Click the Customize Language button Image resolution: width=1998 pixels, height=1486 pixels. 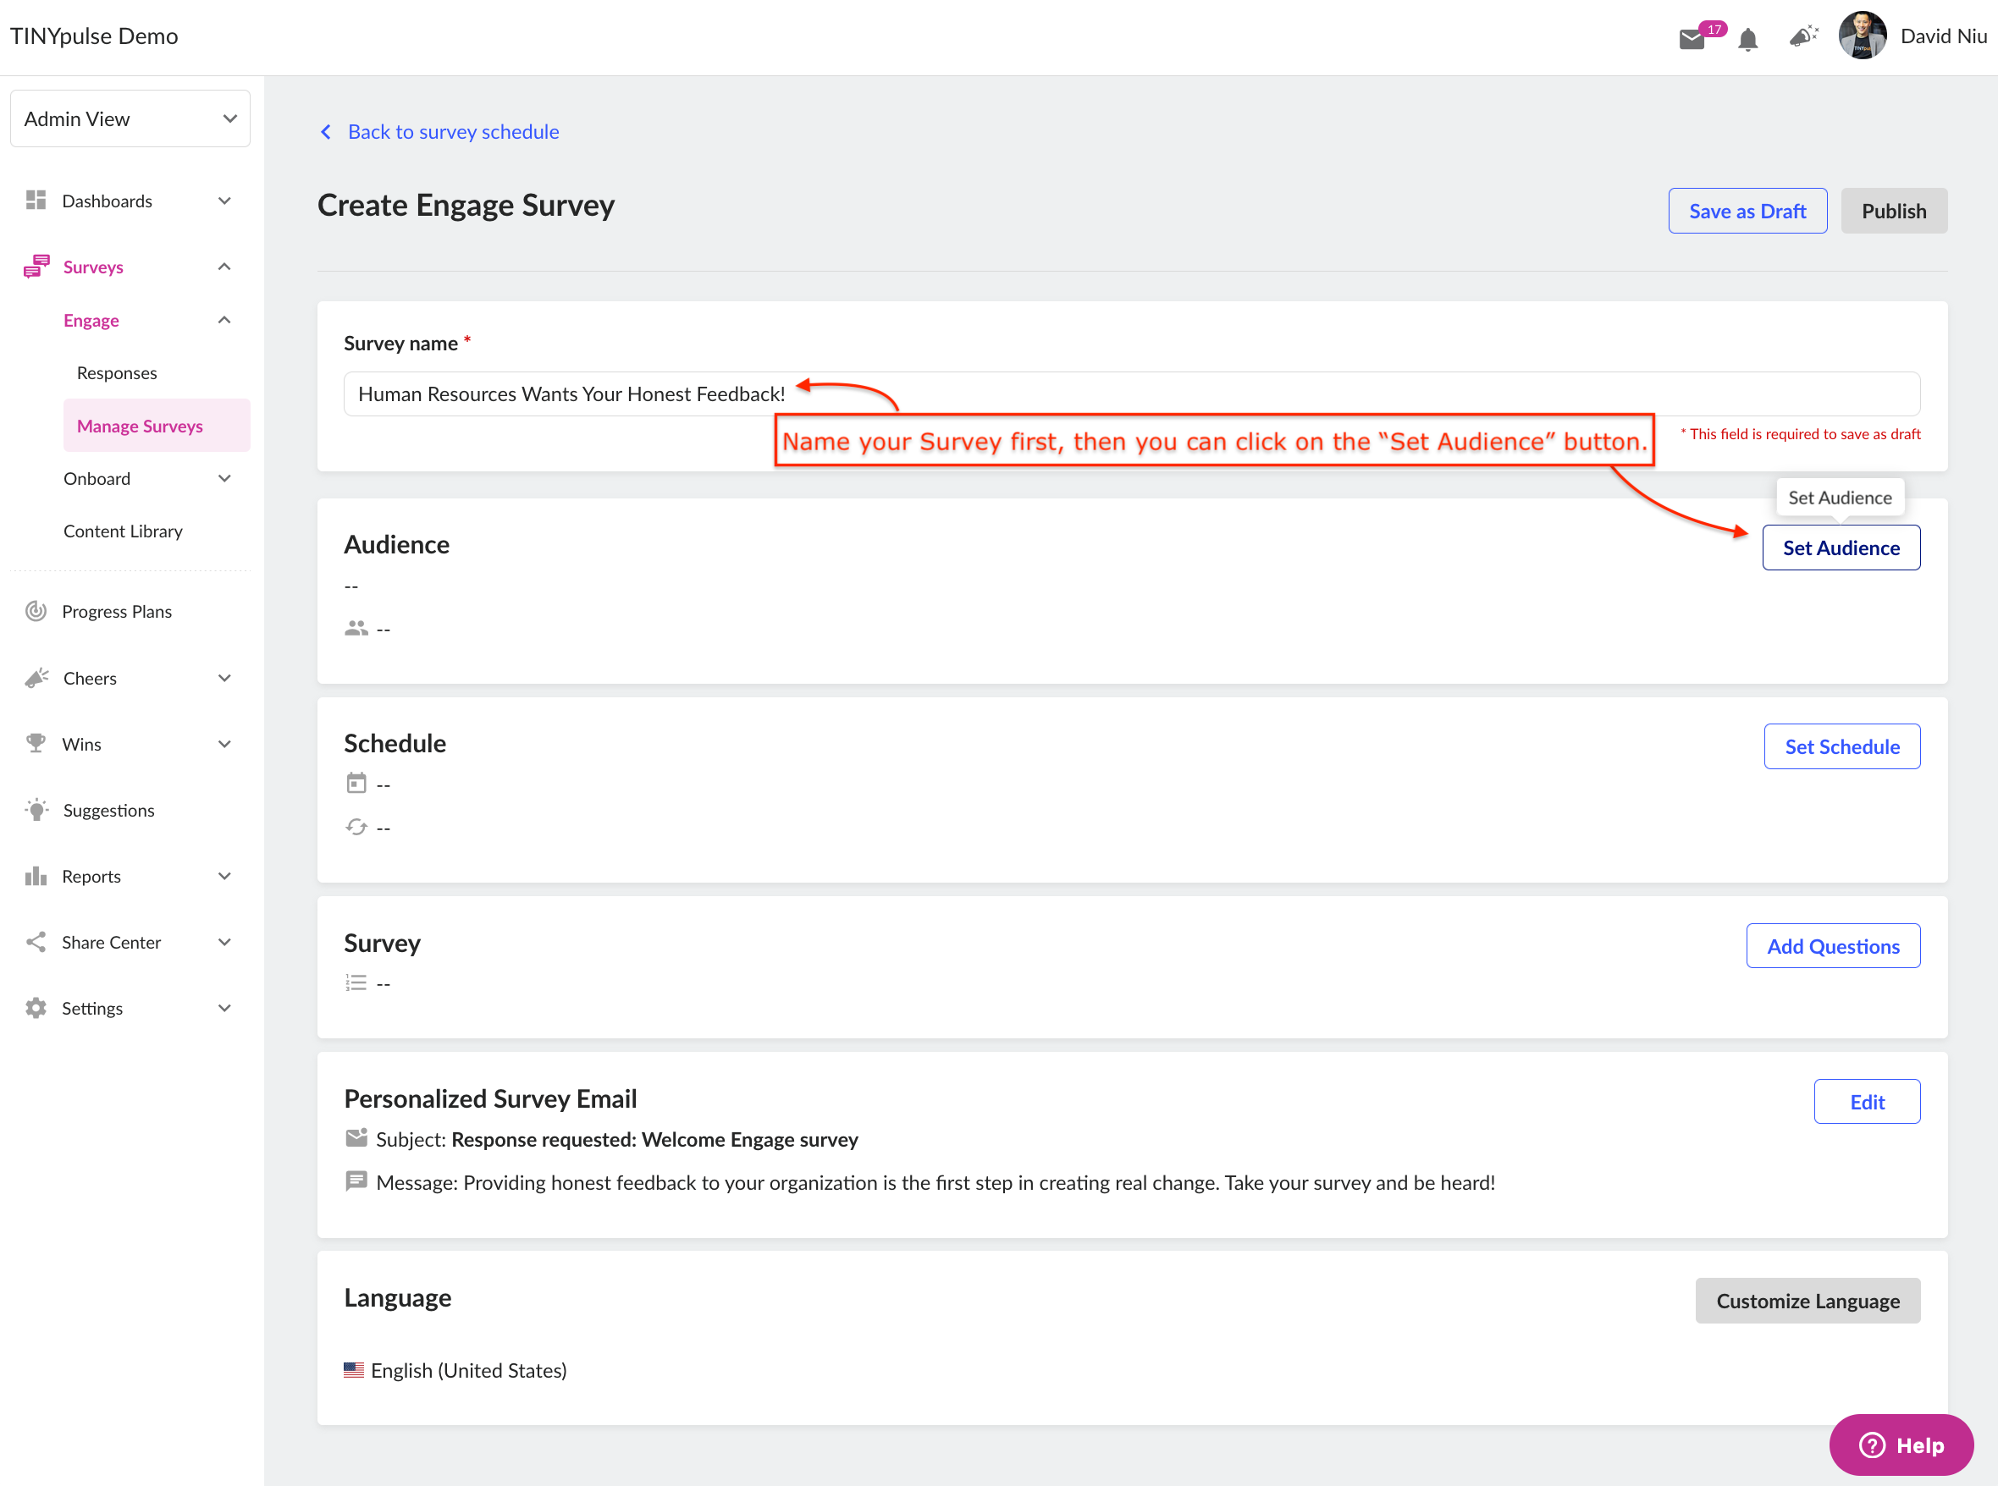click(x=1808, y=1301)
